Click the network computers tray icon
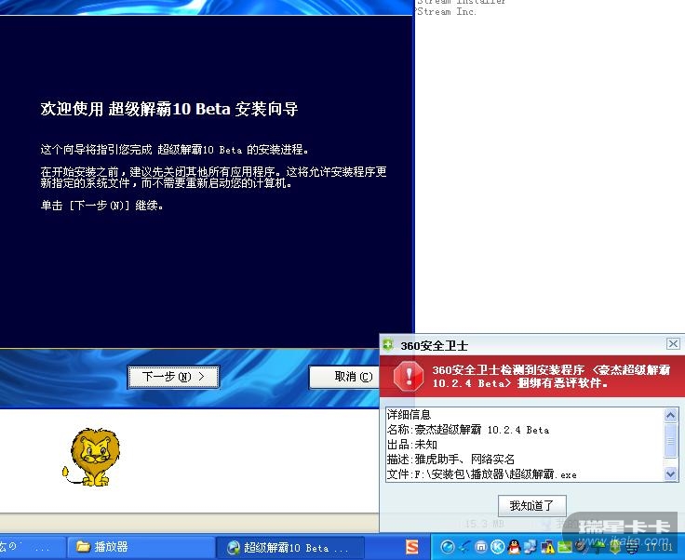685x560 pixels. tap(531, 546)
